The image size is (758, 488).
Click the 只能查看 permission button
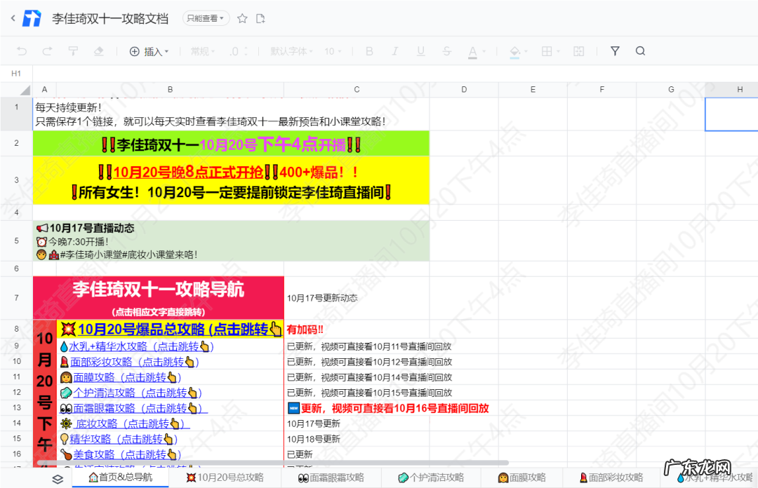tap(204, 19)
